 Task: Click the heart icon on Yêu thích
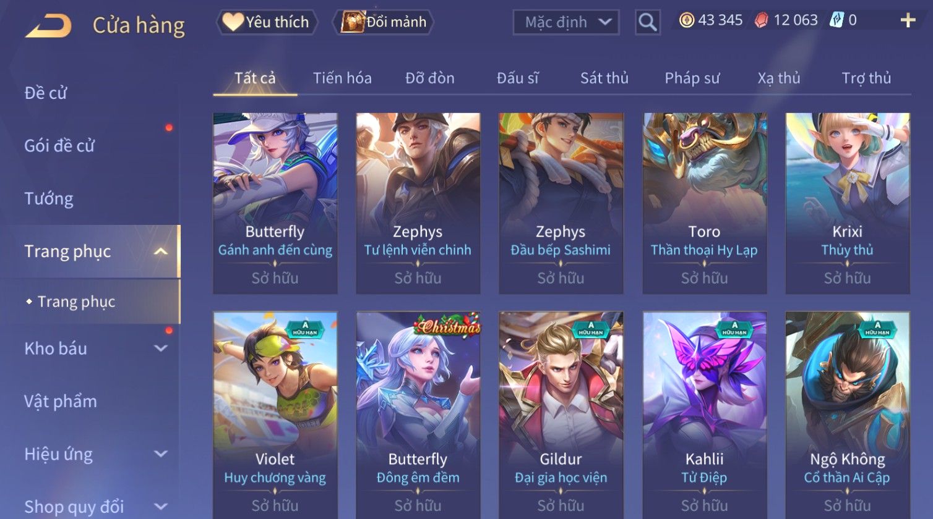233,22
